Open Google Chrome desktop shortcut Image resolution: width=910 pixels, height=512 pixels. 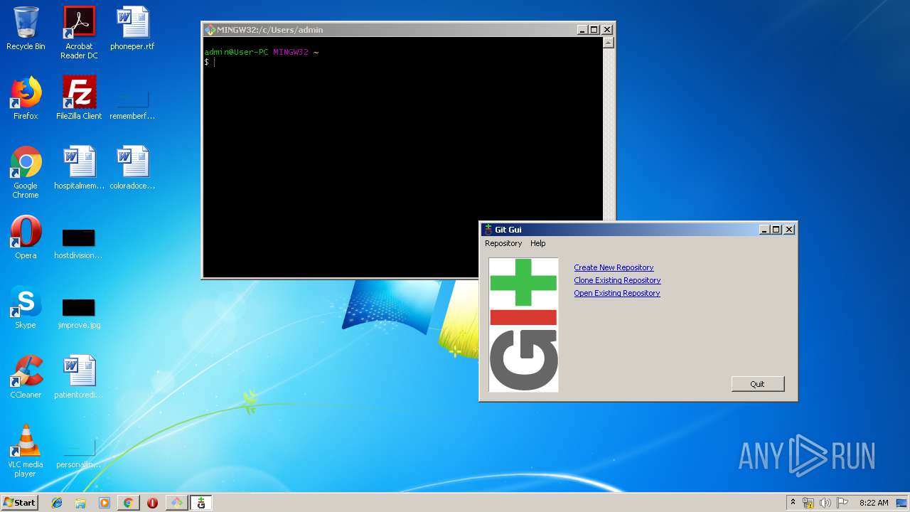pyautogui.click(x=26, y=172)
